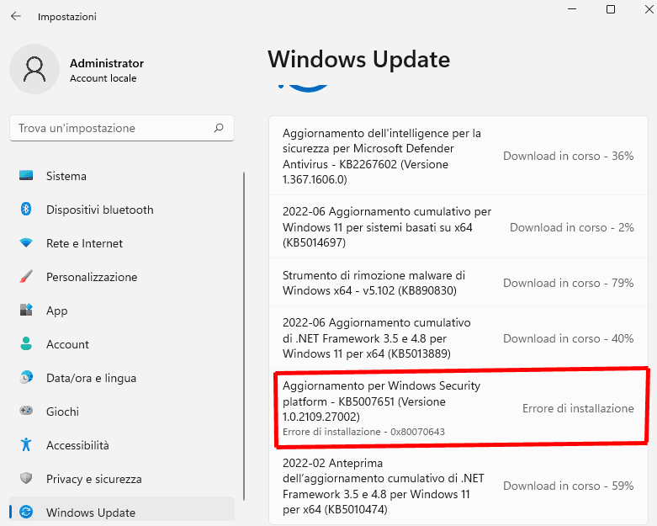657x526 pixels.
Task: Select the Windows Security platform KB5007651 update
Action: tap(458, 408)
